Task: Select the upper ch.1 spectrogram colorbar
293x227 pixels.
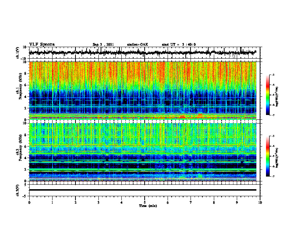Action: [x=267, y=95]
